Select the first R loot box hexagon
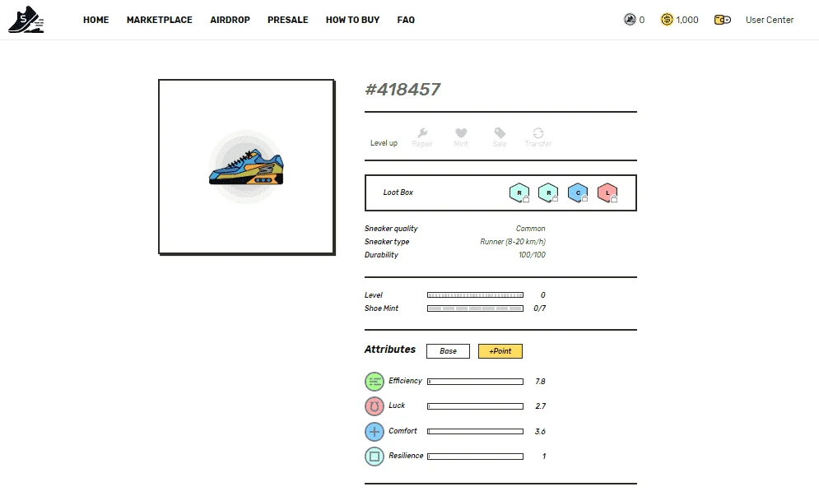The height and width of the screenshot is (496, 819). tap(519, 192)
